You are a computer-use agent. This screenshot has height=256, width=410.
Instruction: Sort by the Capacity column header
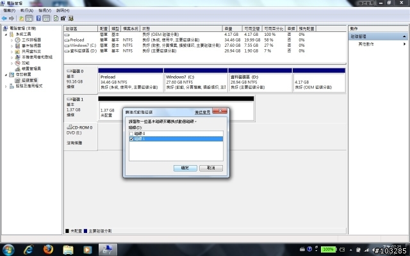click(232, 28)
